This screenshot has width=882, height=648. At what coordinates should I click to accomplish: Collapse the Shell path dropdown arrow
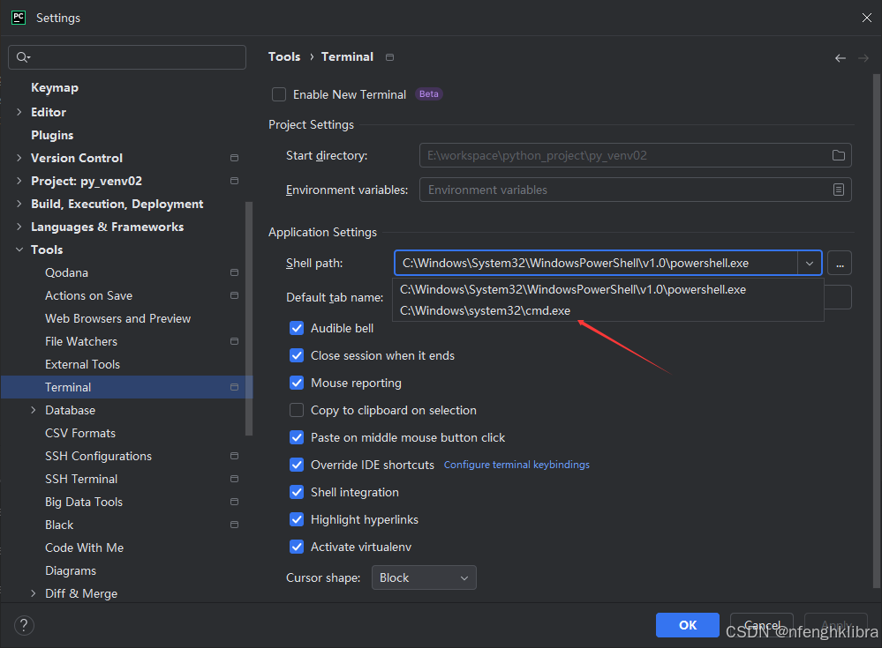pos(810,264)
